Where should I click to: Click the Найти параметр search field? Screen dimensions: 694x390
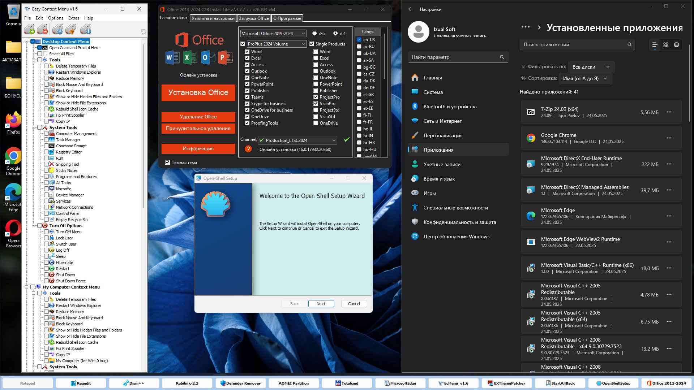(458, 57)
